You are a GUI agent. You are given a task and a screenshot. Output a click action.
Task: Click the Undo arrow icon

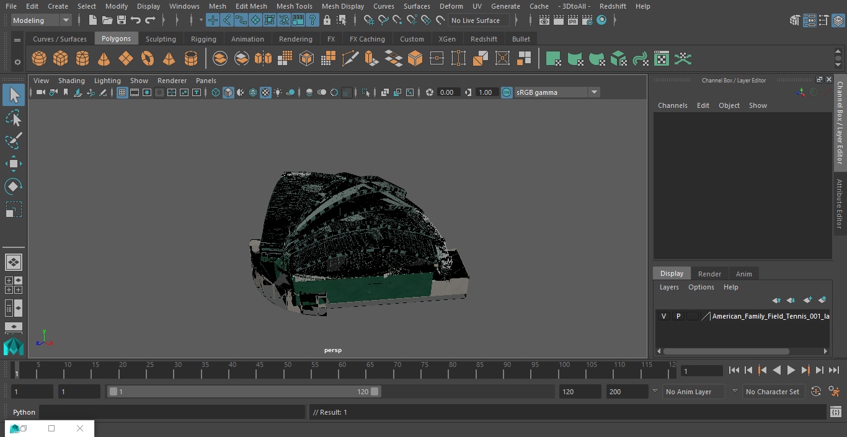(x=136, y=20)
